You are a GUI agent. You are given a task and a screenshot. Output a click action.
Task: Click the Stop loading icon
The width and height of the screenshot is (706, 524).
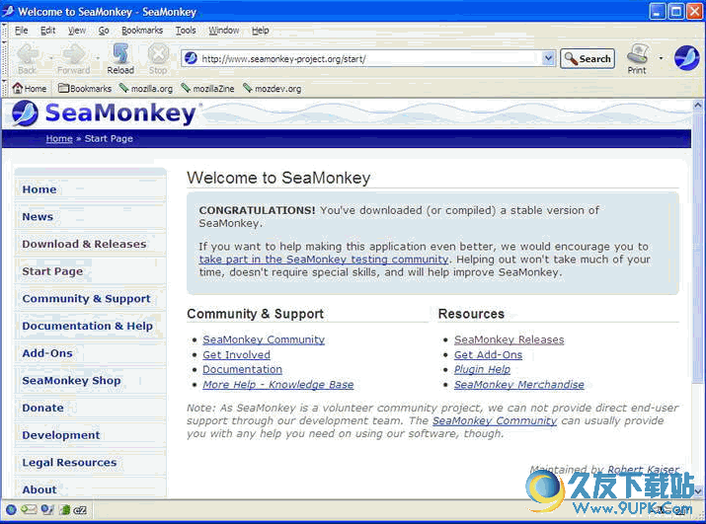(x=158, y=54)
